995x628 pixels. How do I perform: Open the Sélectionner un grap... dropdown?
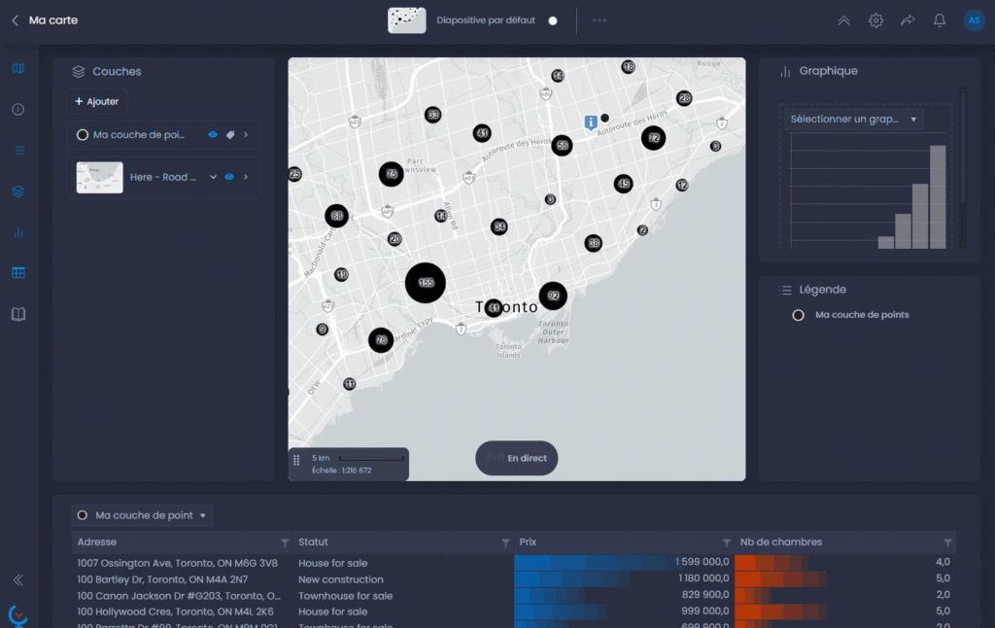tap(853, 120)
